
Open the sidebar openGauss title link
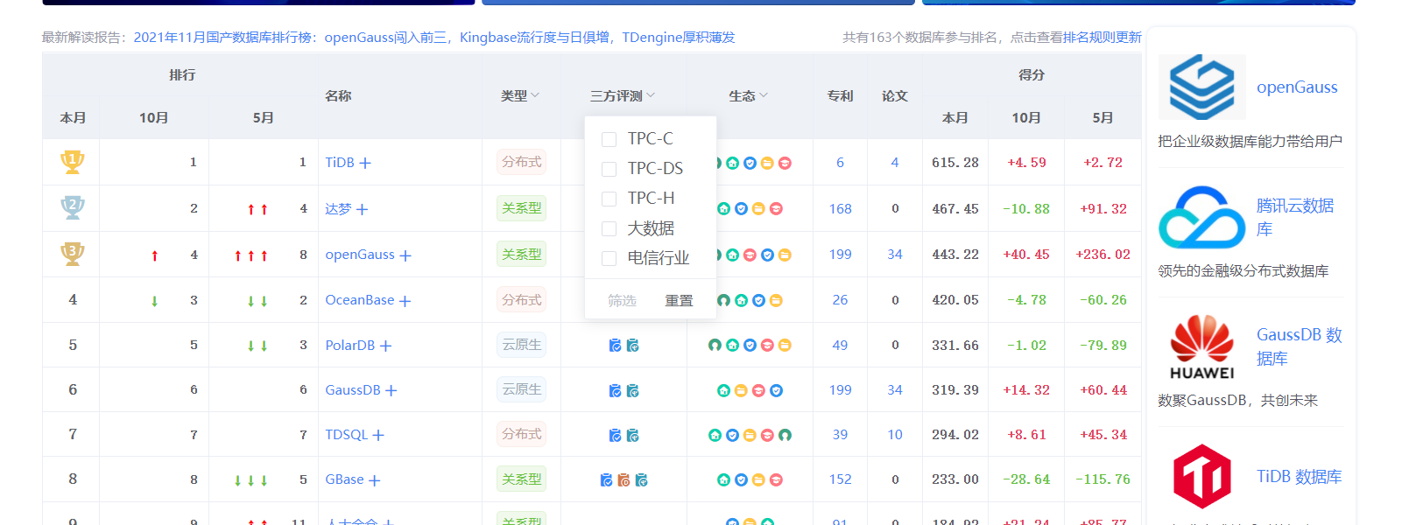(1297, 87)
